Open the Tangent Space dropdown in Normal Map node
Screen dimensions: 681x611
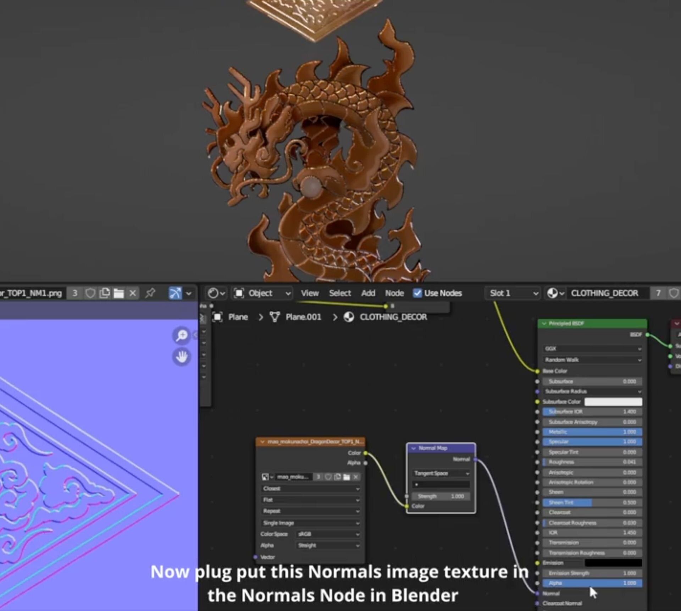coord(441,473)
